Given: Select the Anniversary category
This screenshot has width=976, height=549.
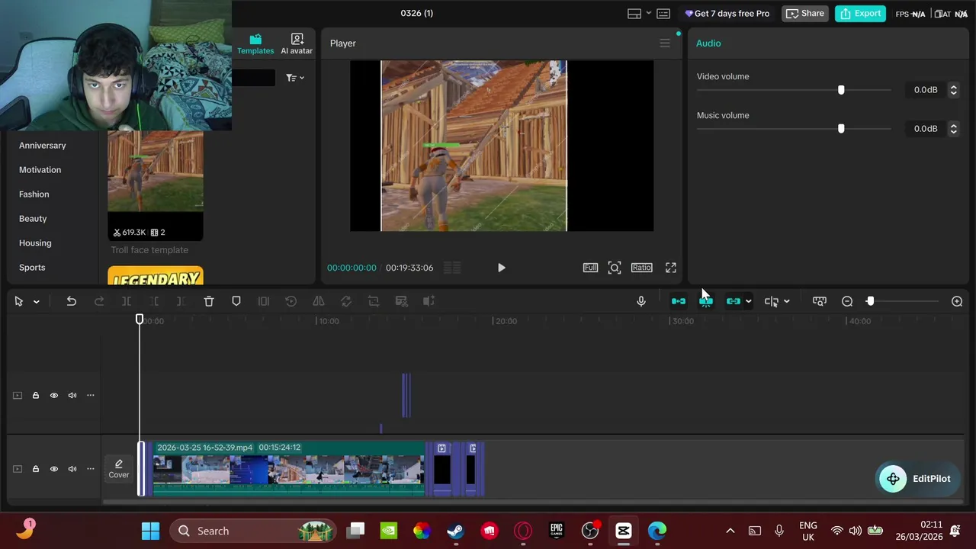Looking at the screenshot, I should (43, 146).
